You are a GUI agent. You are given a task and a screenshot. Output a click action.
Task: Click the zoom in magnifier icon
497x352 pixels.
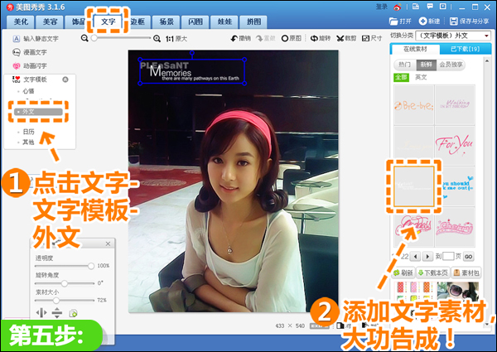pos(157,39)
